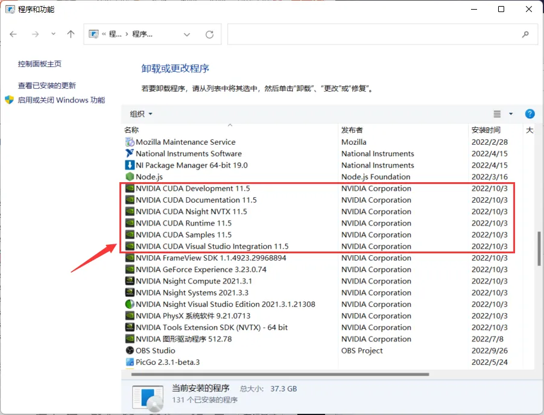Click the vertical scrollbar thumb
Screen dimensions: 544x415
539,249
